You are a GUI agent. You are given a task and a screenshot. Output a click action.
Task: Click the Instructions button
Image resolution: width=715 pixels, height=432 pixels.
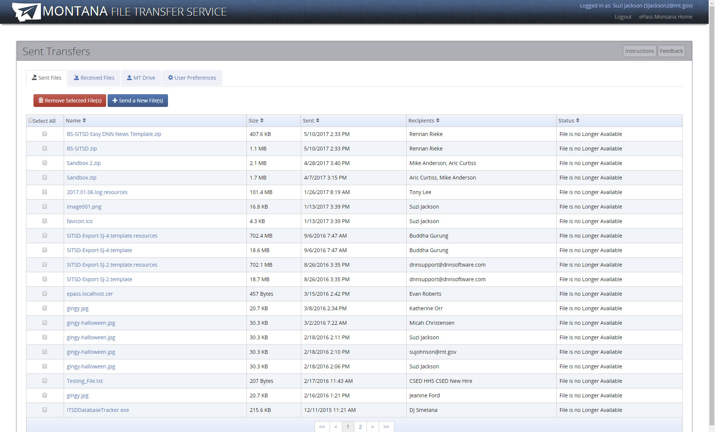pos(640,51)
